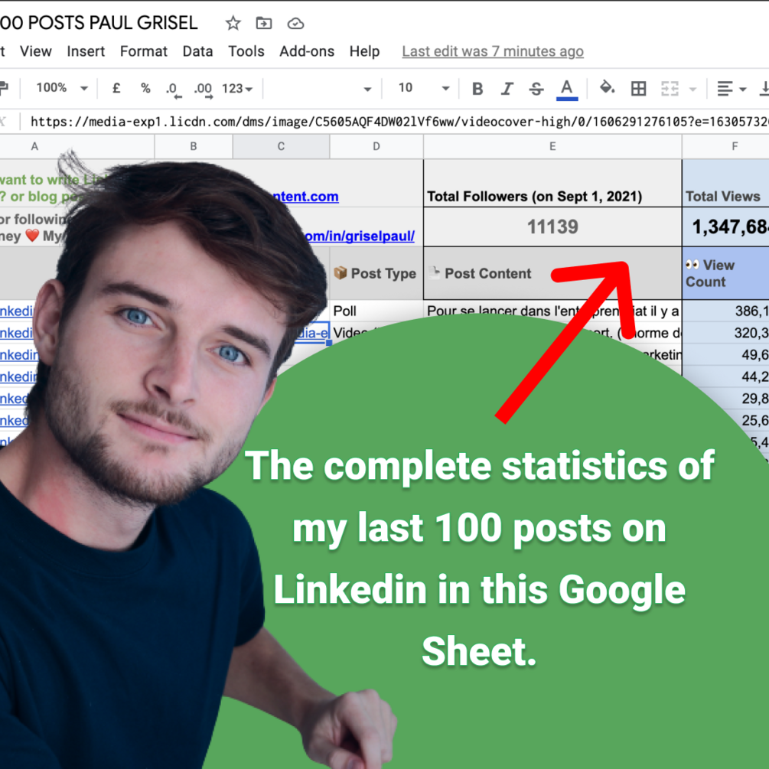Click the horizontal align icon
The height and width of the screenshot is (769, 769).
725,89
